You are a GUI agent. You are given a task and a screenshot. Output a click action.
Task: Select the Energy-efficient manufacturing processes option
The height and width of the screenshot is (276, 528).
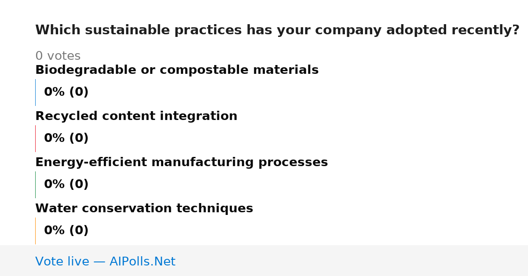pos(182,163)
